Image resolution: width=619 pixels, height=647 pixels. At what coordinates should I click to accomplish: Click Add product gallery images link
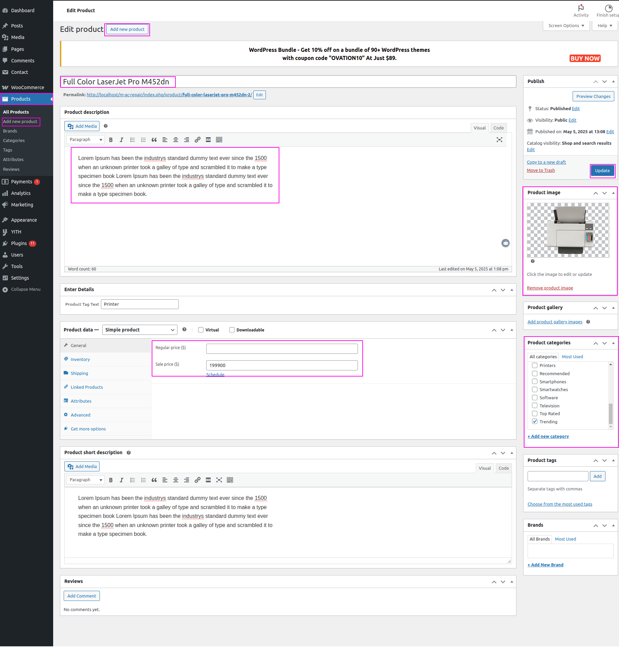(x=555, y=322)
